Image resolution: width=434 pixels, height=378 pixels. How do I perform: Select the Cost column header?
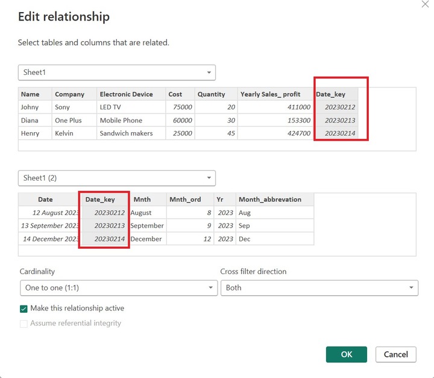(175, 94)
